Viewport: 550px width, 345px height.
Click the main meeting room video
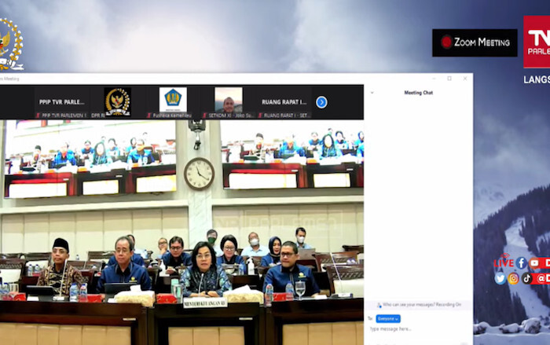181,232
